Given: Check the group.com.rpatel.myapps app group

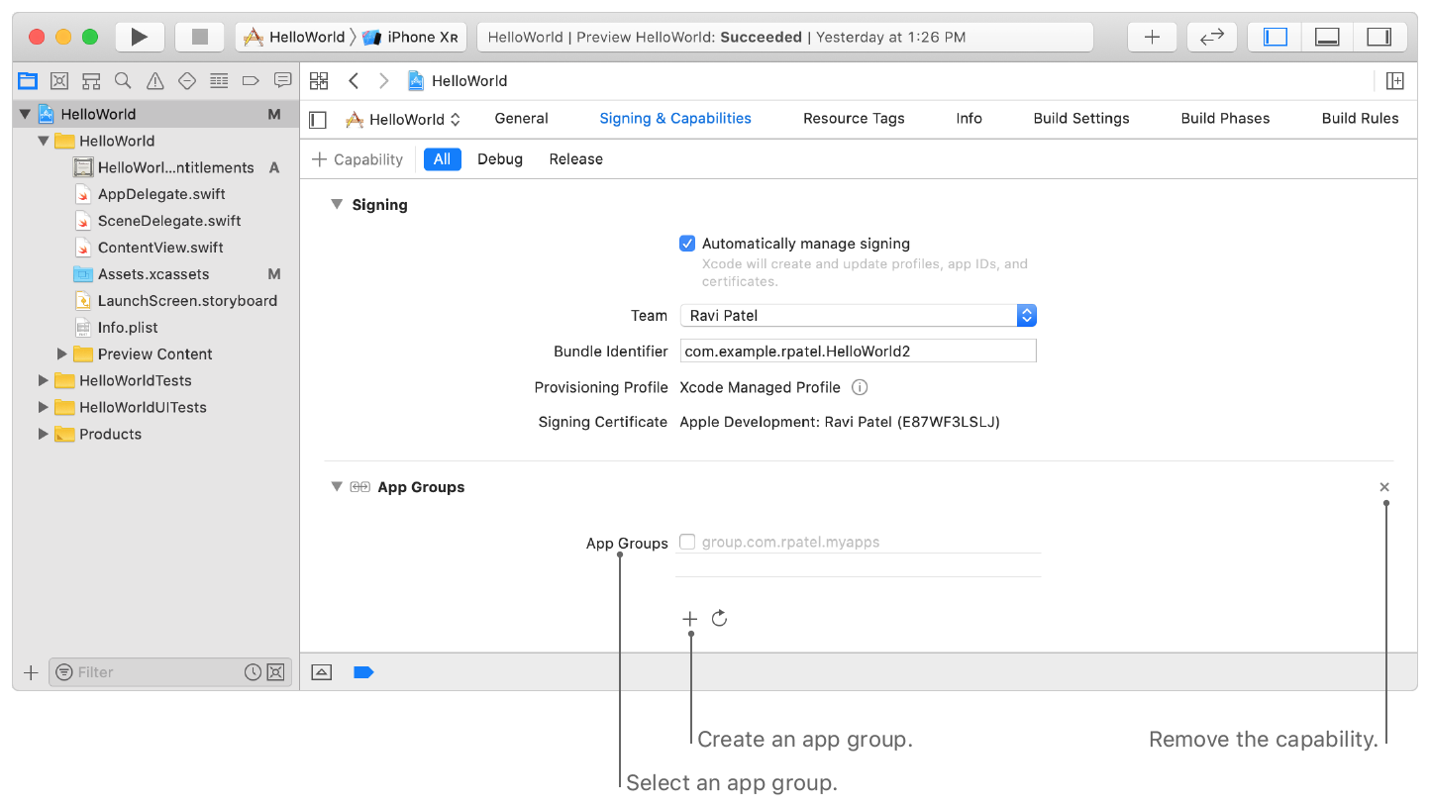Looking at the screenshot, I should 687,542.
